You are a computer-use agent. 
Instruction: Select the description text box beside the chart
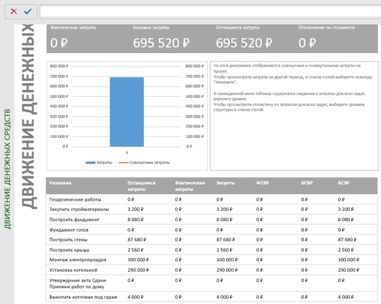tap(294, 116)
